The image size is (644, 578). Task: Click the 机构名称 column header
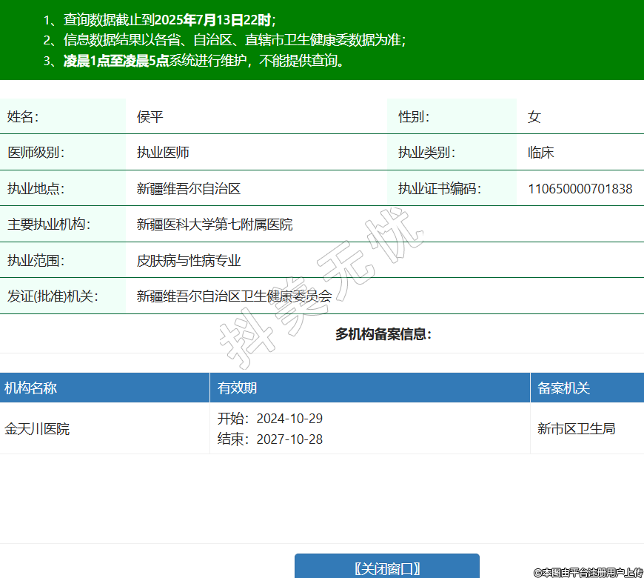pos(30,388)
